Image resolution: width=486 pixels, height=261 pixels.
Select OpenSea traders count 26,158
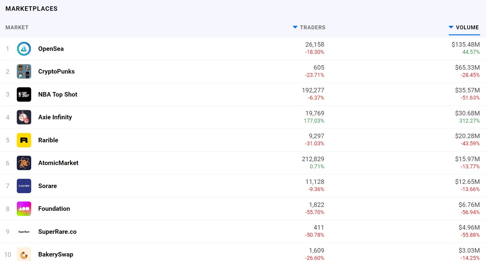pos(315,45)
